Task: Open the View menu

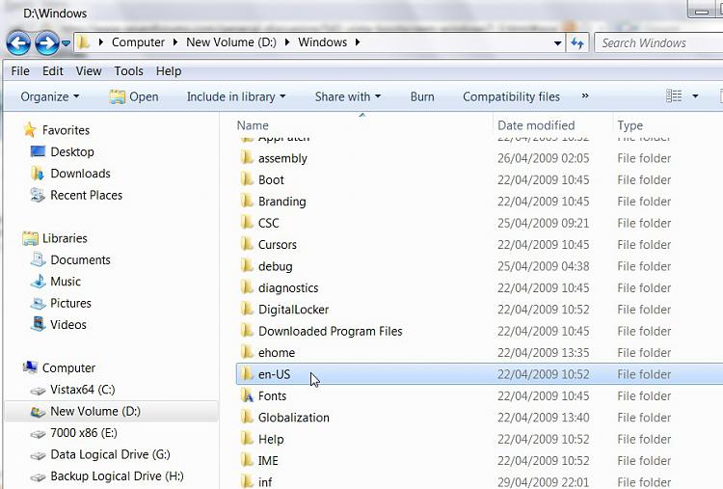Action: tap(89, 71)
